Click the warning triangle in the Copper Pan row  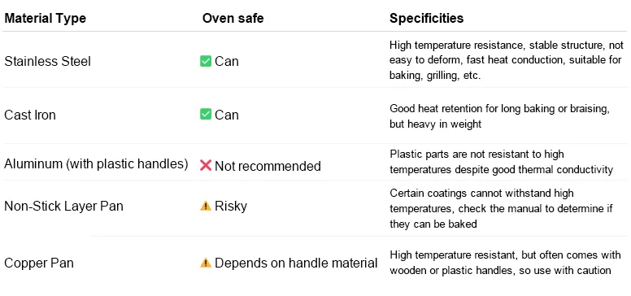click(206, 263)
